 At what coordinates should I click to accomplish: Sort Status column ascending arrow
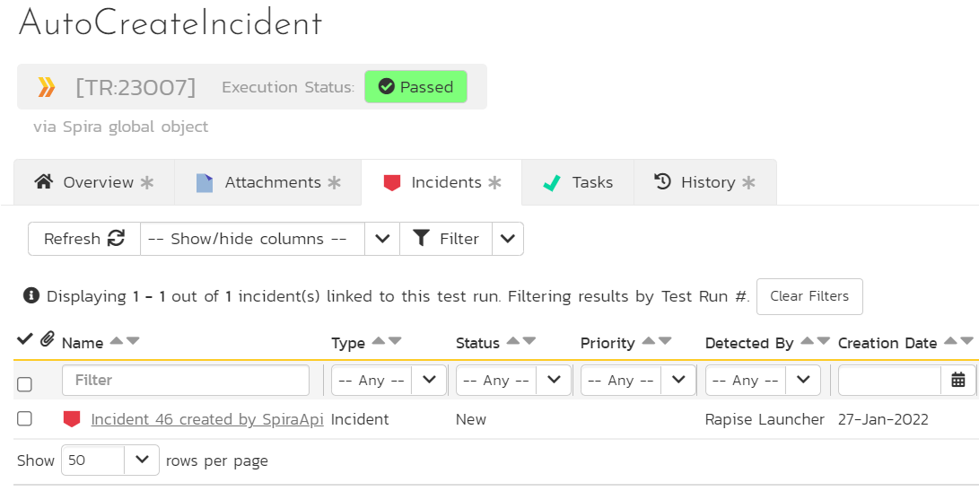pos(513,342)
